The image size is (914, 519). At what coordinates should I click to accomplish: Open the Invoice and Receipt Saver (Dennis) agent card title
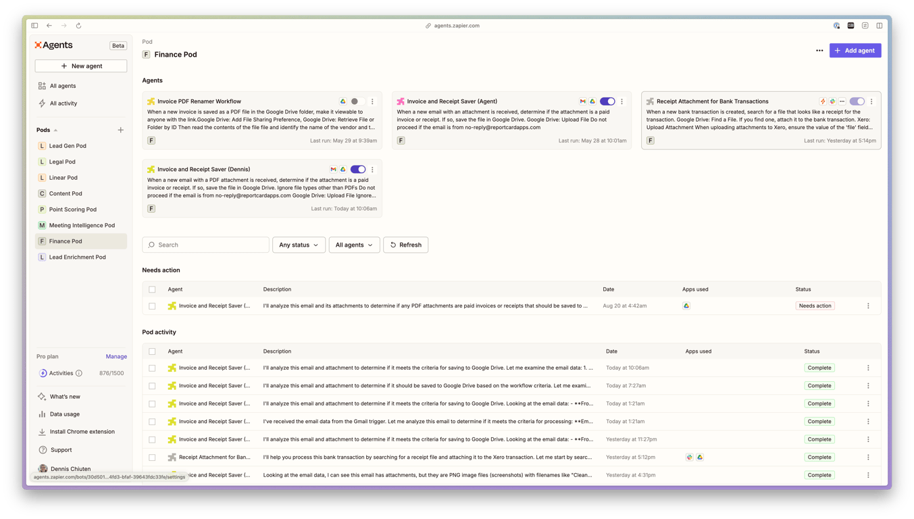click(204, 170)
